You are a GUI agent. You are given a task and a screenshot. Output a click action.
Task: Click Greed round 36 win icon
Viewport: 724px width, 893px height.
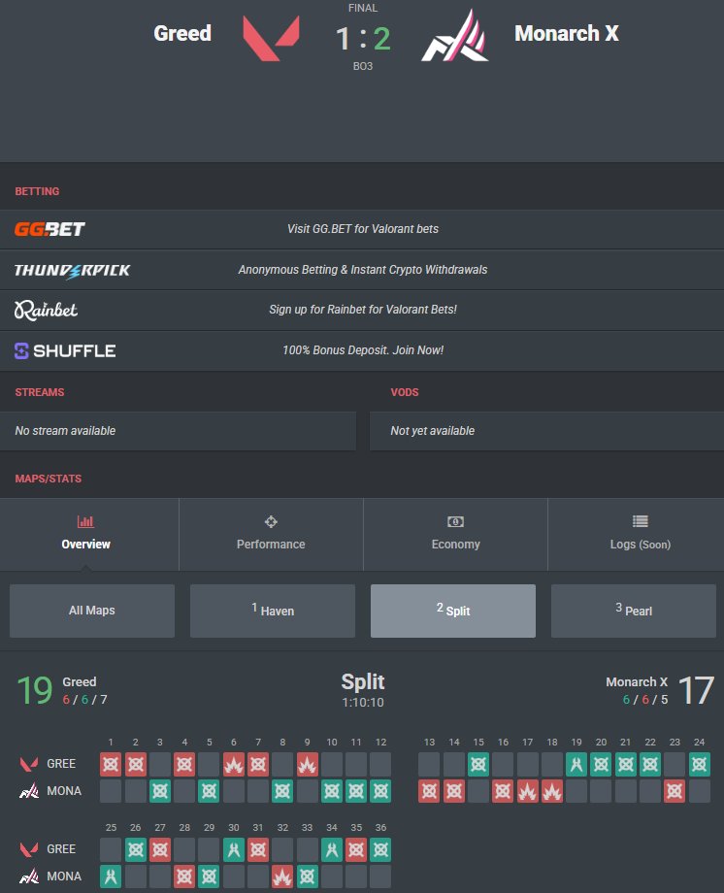pos(380,849)
